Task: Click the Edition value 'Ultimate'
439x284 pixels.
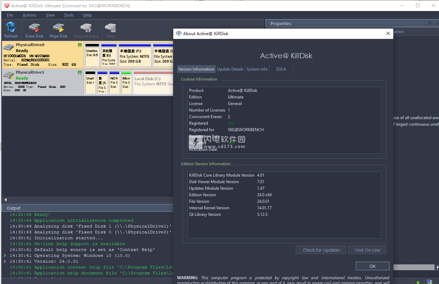Action: [235, 97]
